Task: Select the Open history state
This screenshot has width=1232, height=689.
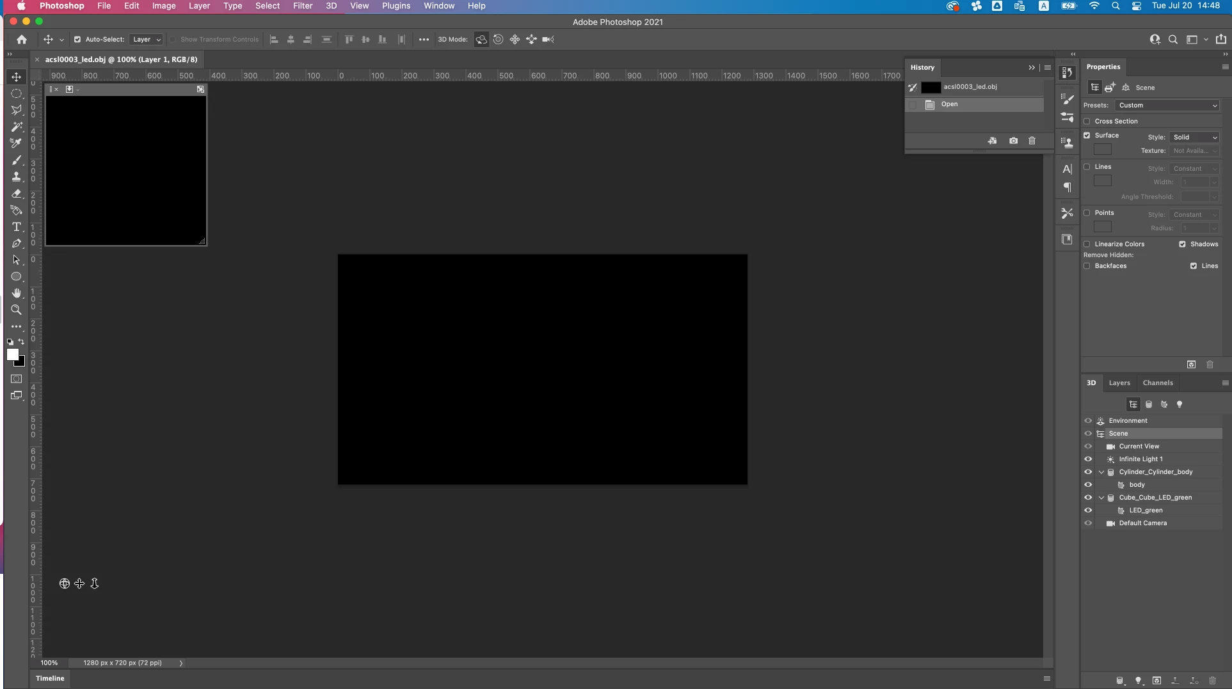Action: [974, 104]
